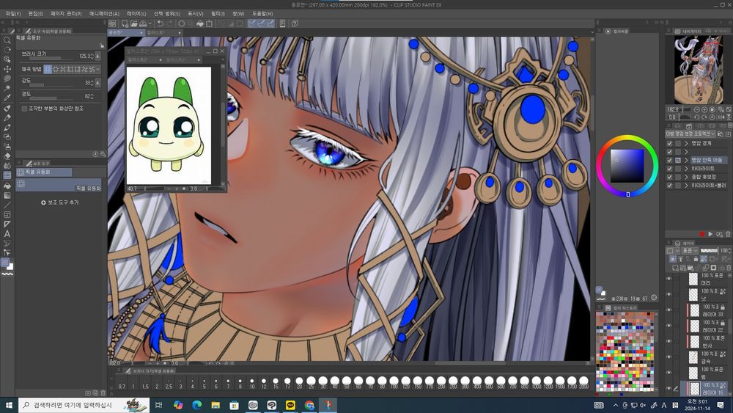Image resolution: width=733 pixels, height=413 pixels.
Task: Expand the 하이라이트 auto action
Action: [686, 169]
